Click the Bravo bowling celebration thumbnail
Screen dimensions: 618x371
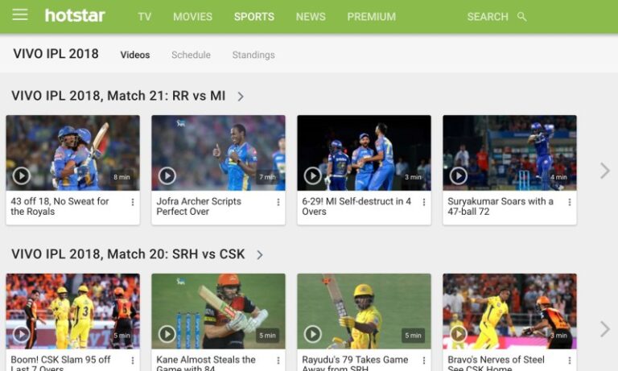(x=509, y=310)
